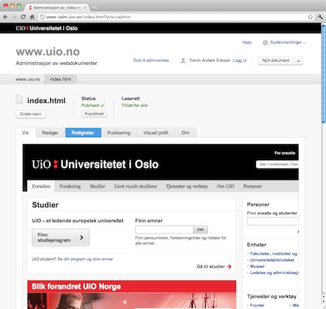326x309 pixels.
Task: Click the page vertical scrollbar thumb
Action: [x=323, y=74]
